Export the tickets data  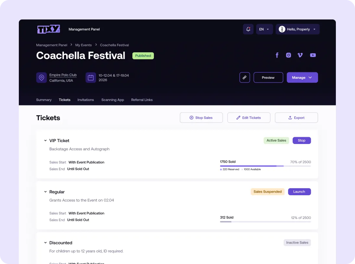pos(296,117)
